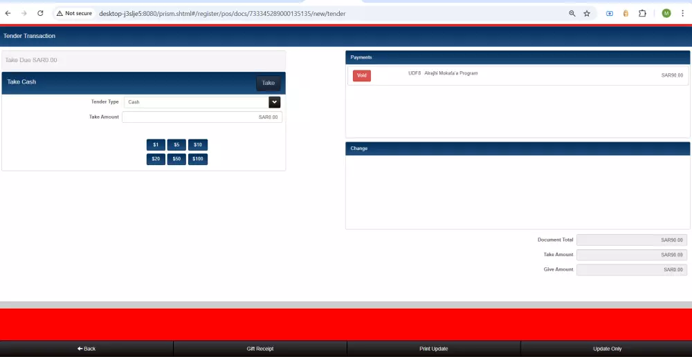
Task: Click the Document Total field
Action: 632,240
